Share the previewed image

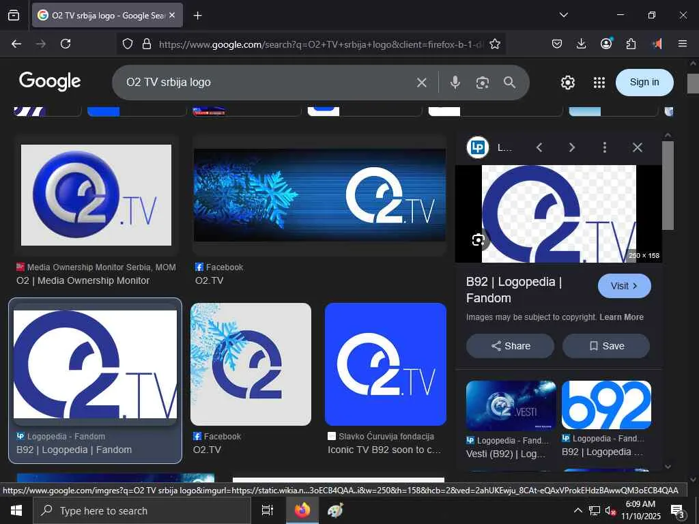pyautogui.click(x=511, y=346)
